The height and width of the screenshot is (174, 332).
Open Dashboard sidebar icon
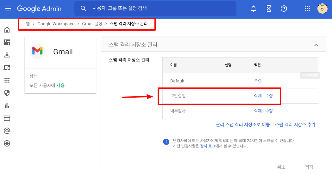(x=7, y=42)
